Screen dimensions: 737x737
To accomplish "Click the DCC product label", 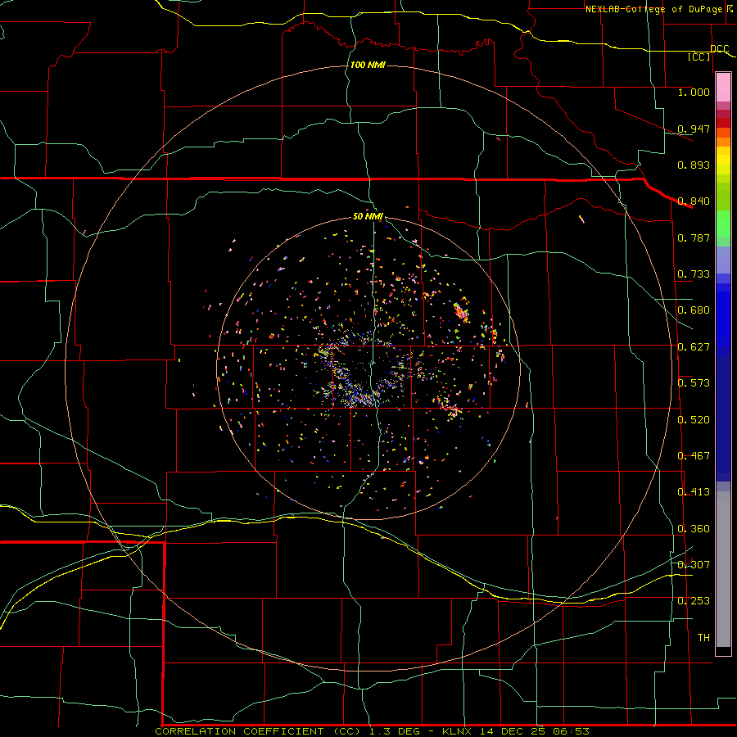I will pyautogui.click(x=719, y=48).
